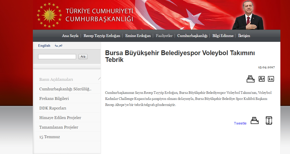Click the top print icon above the article
Image resolution: width=290 pixels, height=154 pixels.
pyautogui.click(x=250, y=79)
